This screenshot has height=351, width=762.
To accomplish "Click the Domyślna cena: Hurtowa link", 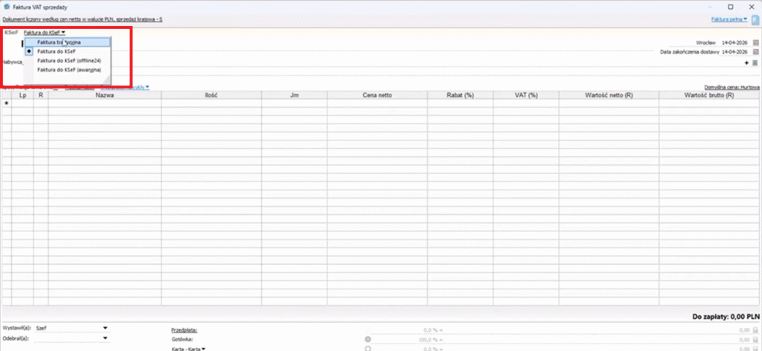I will [731, 87].
